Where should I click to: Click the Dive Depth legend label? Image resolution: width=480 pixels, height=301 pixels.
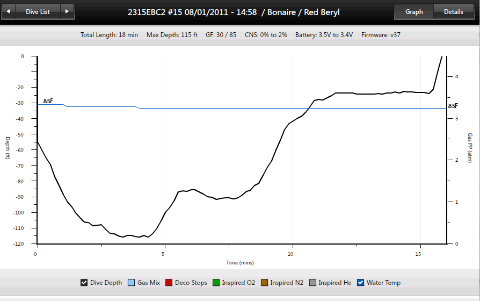106,283
